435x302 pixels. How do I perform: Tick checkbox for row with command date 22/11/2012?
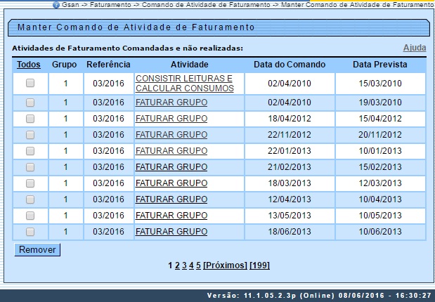click(x=30, y=135)
